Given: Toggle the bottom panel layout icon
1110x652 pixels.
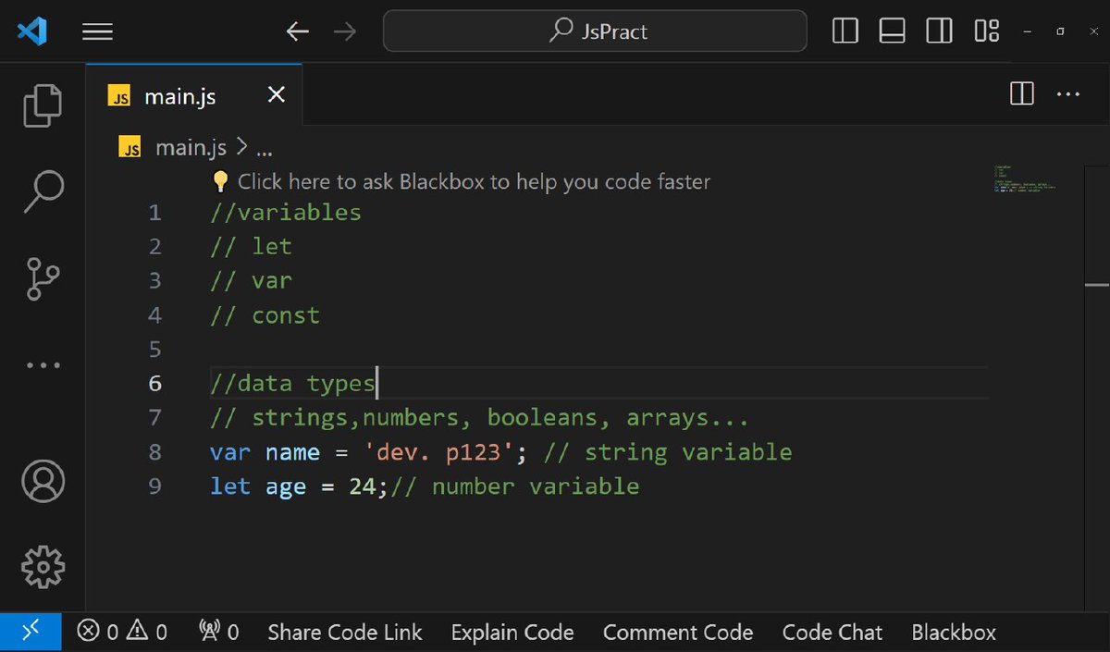Looking at the screenshot, I should click(893, 31).
